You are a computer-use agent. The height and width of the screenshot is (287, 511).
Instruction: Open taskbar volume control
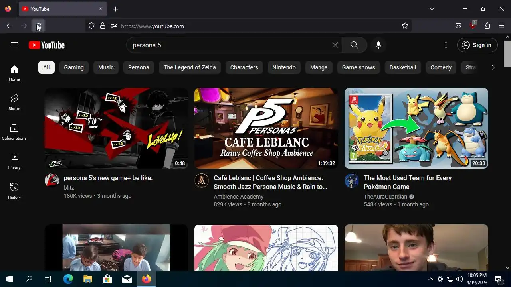click(460, 279)
